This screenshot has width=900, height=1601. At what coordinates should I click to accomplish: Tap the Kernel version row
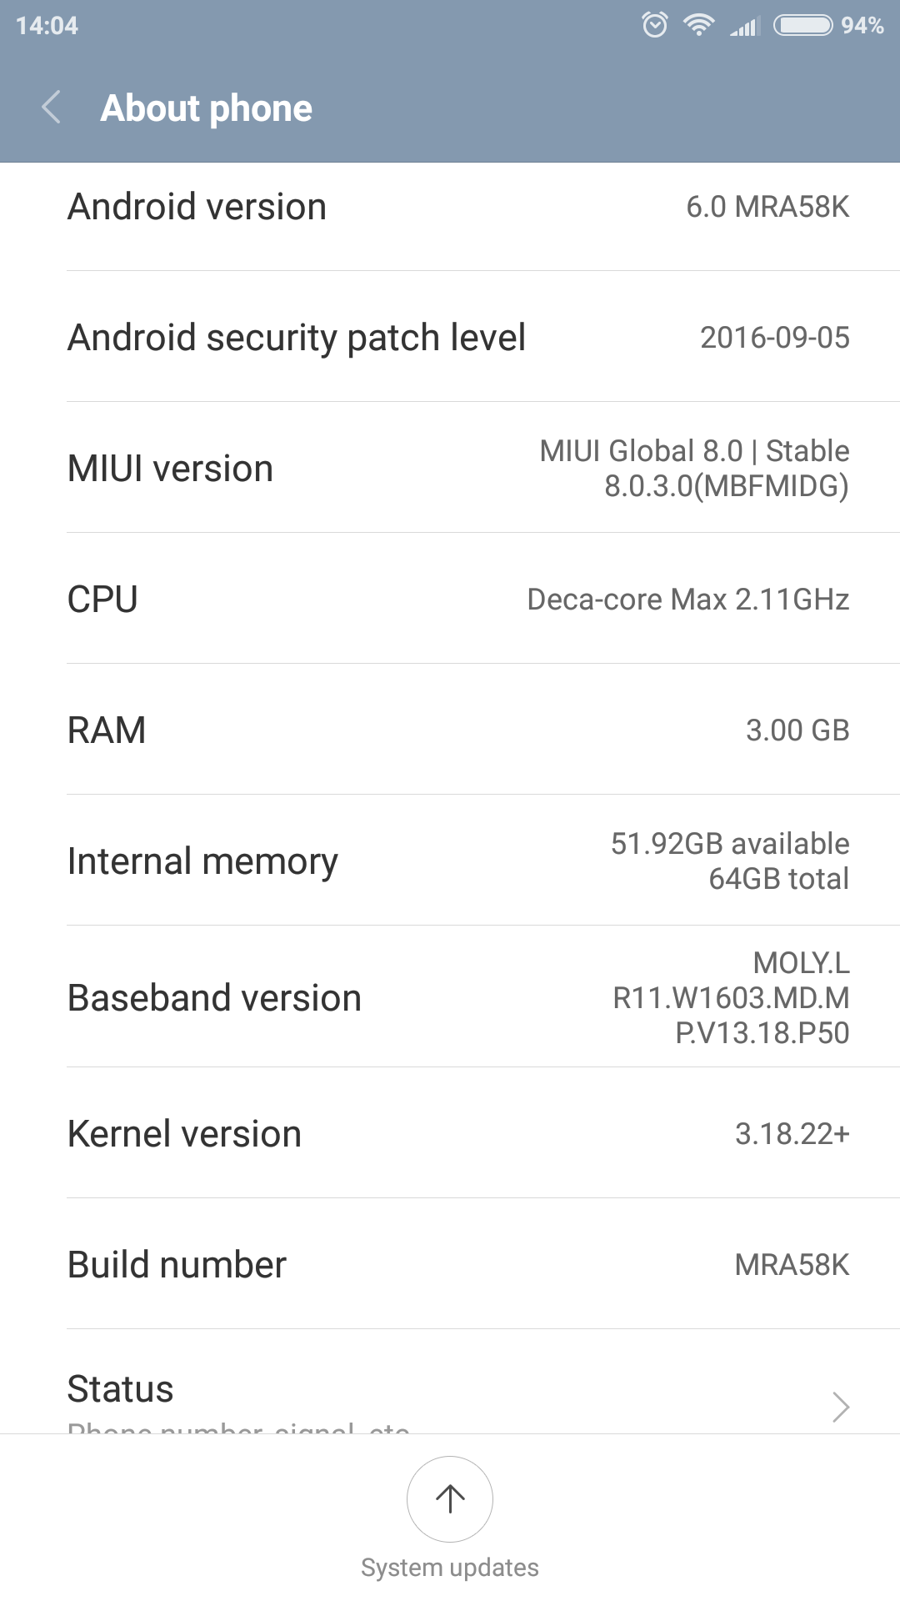[450, 1134]
